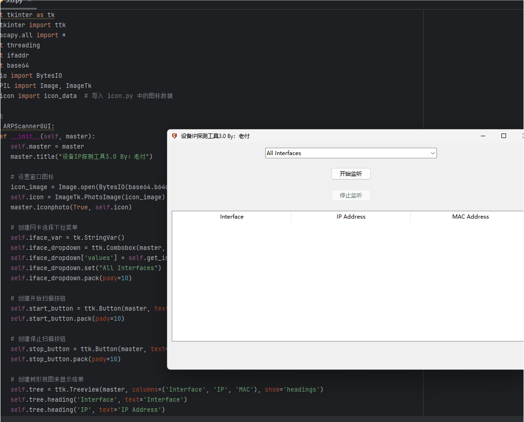524x422 pixels.
Task: Click the 'icon_image = Image.open' line
Action: click(88, 187)
